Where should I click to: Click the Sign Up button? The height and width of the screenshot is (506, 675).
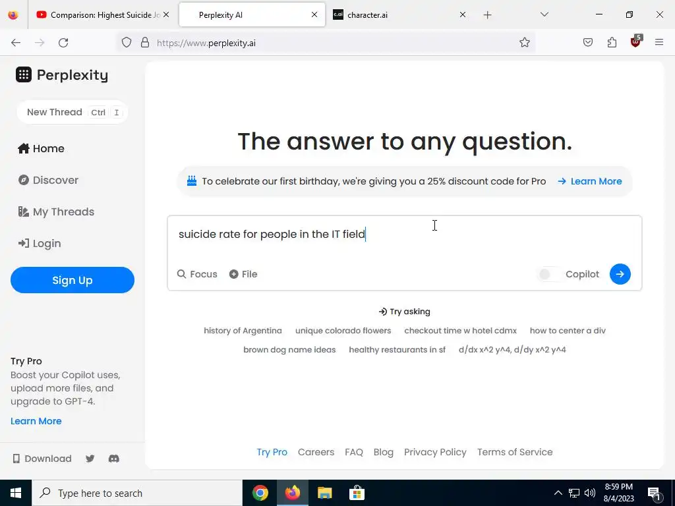73,280
